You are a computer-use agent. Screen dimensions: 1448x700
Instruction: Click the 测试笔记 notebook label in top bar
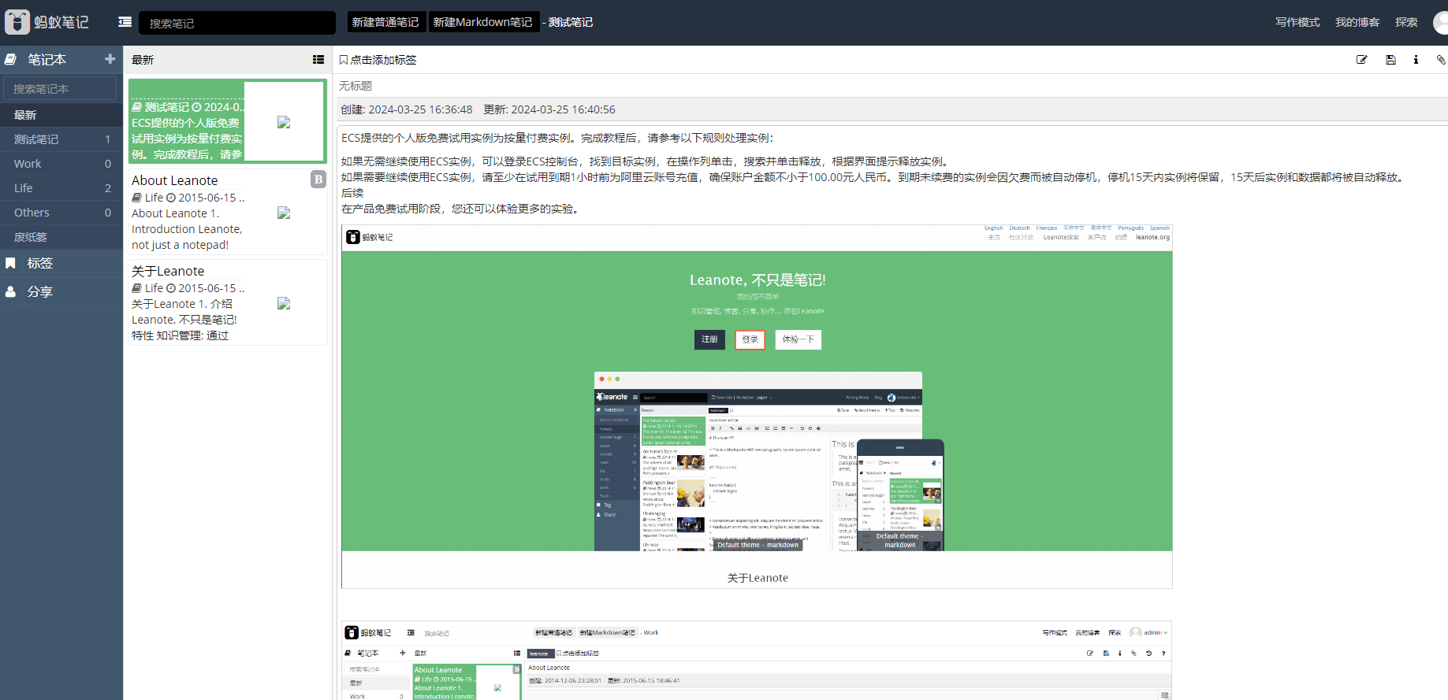[571, 22]
